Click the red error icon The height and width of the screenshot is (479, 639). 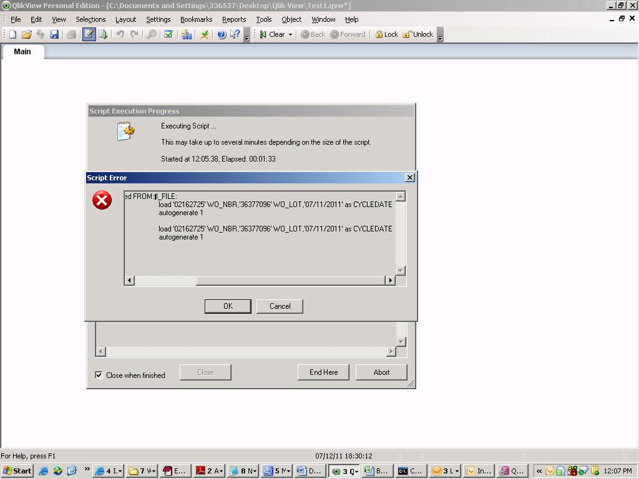point(102,200)
